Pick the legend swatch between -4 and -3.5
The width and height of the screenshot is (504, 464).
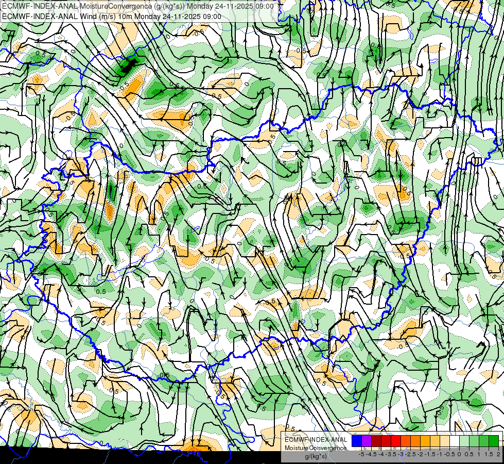click(386, 441)
